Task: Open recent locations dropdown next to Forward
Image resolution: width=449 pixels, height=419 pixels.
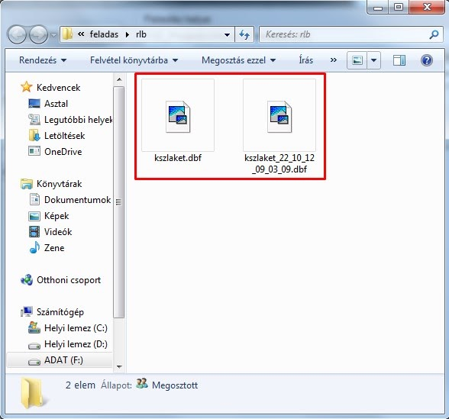Action: click(x=53, y=35)
